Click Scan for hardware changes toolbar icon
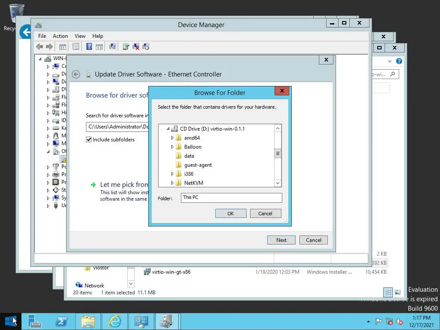This screenshot has width=440, height=330. tap(113, 46)
